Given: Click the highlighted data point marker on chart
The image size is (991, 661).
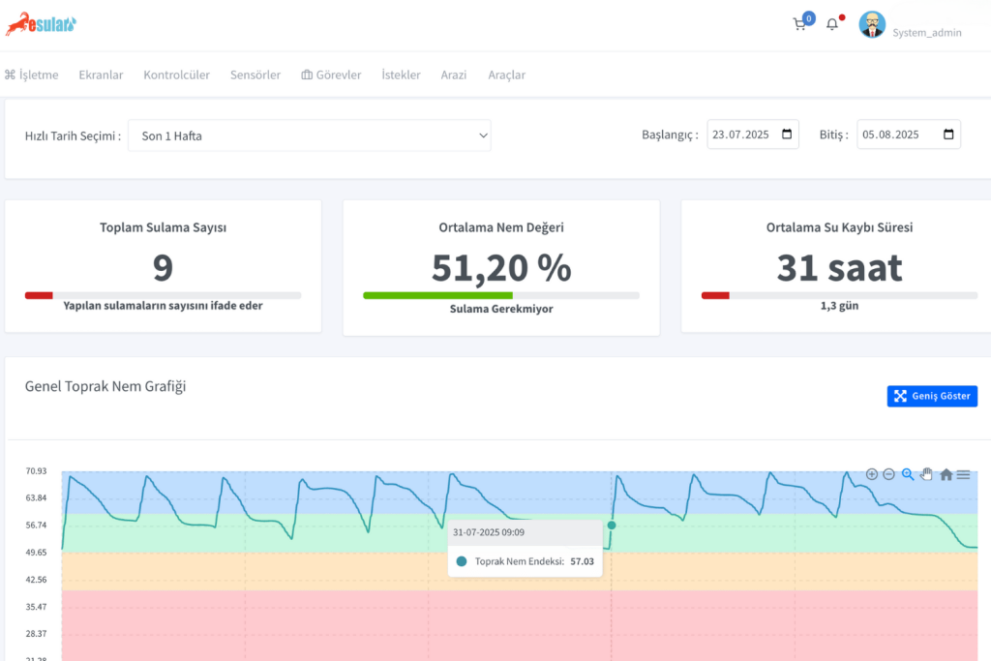Looking at the screenshot, I should click(612, 525).
